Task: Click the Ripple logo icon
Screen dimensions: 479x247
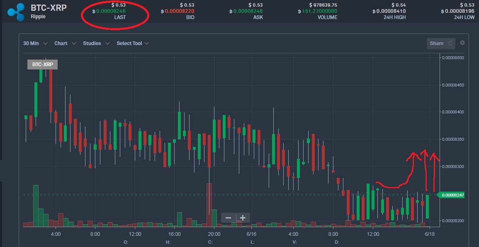Action: coord(16,12)
